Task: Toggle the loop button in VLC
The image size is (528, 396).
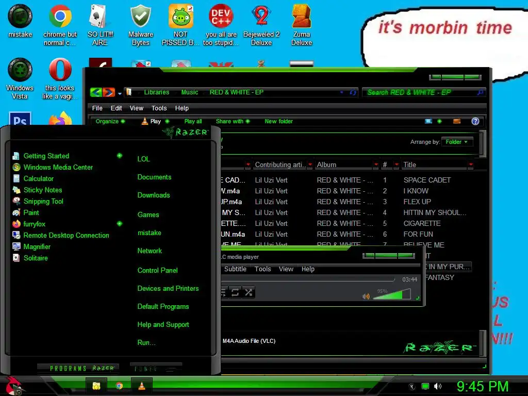Action: click(235, 292)
